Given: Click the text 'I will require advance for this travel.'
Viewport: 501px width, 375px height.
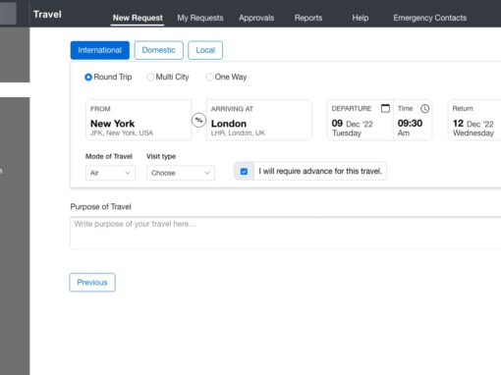Looking at the screenshot, I should [320, 171].
